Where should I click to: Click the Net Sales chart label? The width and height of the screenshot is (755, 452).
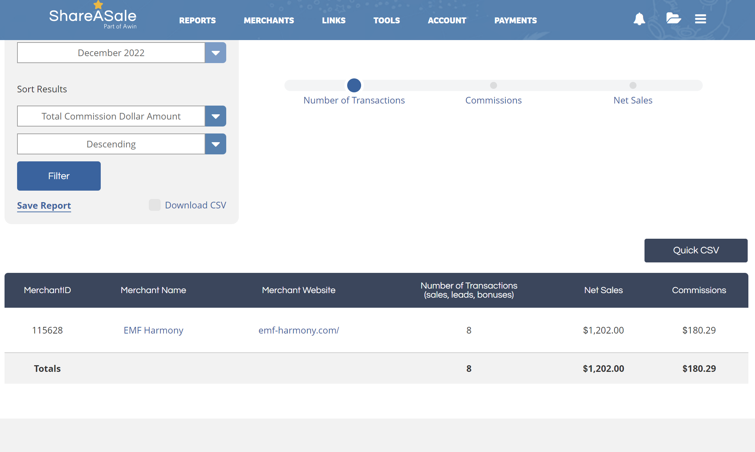click(633, 100)
